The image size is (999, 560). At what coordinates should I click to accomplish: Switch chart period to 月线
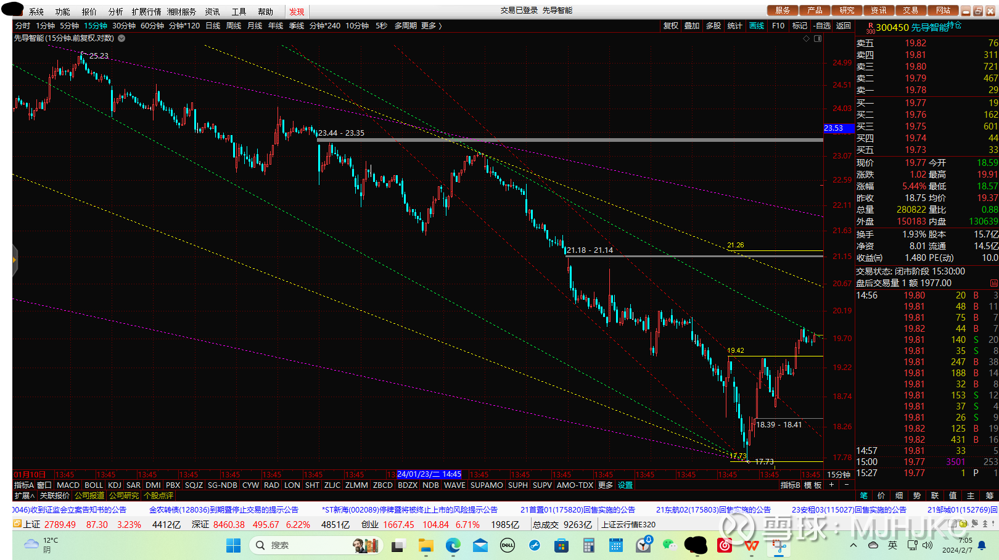pyautogui.click(x=255, y=26)
